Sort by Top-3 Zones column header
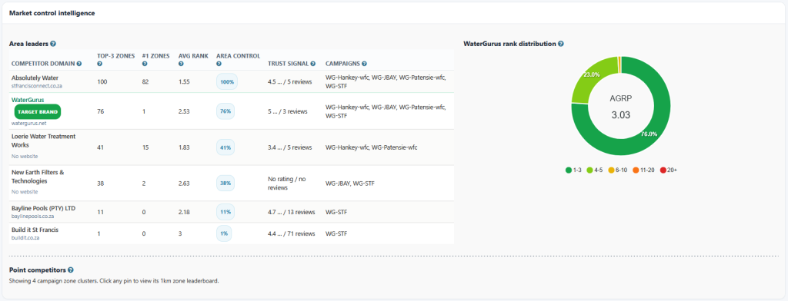 coord(116,56)
